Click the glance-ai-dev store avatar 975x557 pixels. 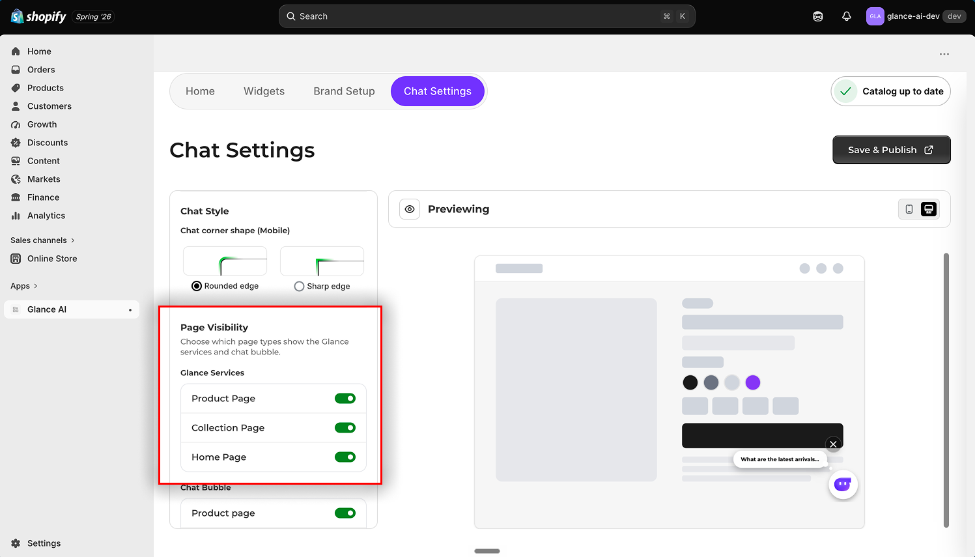(875, 16)
